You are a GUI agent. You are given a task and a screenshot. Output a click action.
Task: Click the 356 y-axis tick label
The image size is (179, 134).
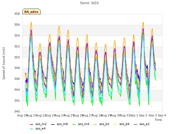(x=17, y=25)
